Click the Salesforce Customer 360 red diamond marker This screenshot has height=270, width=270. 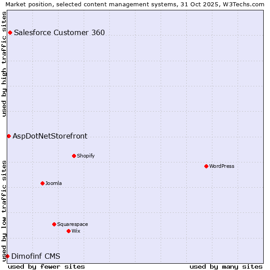[x=10, y=32]
